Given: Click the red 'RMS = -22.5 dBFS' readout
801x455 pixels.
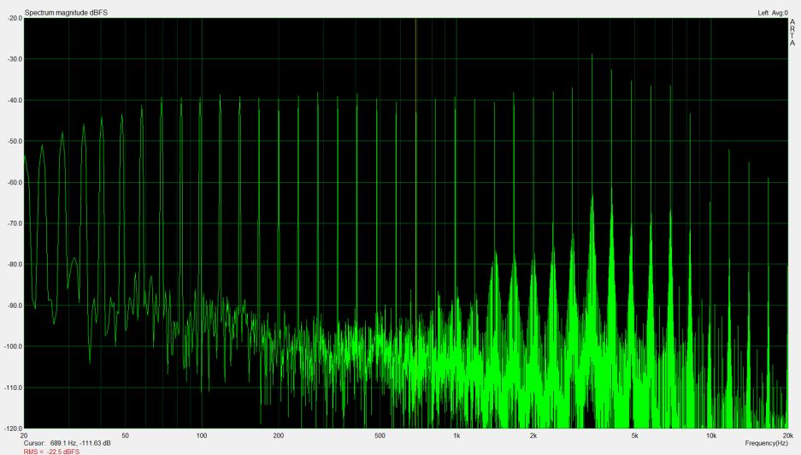Looking at the screenshot, I should pos(51,452).
